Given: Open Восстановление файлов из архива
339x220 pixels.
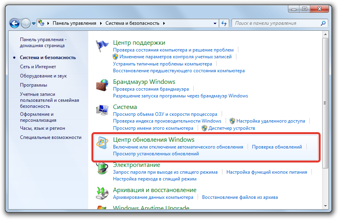Looking at the screenshot, I should (x=240, y=197).
